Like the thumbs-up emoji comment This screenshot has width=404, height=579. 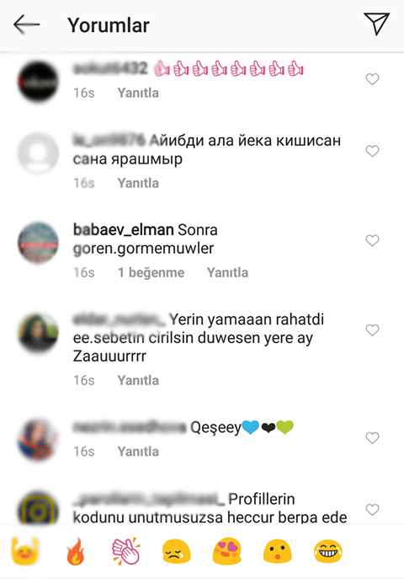point(372,79)
